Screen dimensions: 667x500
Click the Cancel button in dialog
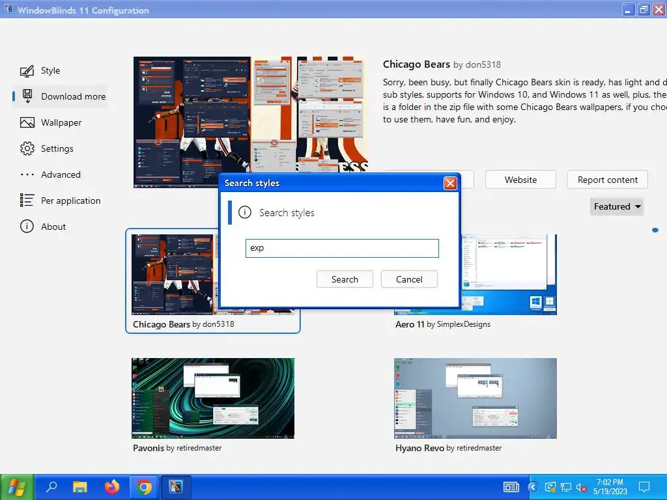pyautogui.click(x=409, y=279)
